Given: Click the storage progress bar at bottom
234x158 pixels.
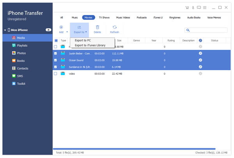Looking at the screenshot, I should pyautogui.click(x=134, y=149).
